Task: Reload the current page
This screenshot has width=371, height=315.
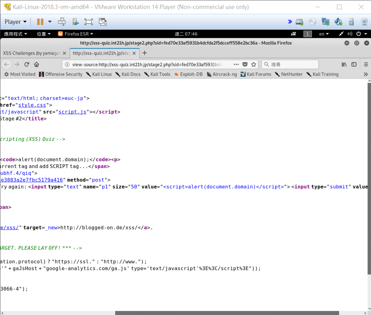Action: pyautogui.click(x=26, y=64)
